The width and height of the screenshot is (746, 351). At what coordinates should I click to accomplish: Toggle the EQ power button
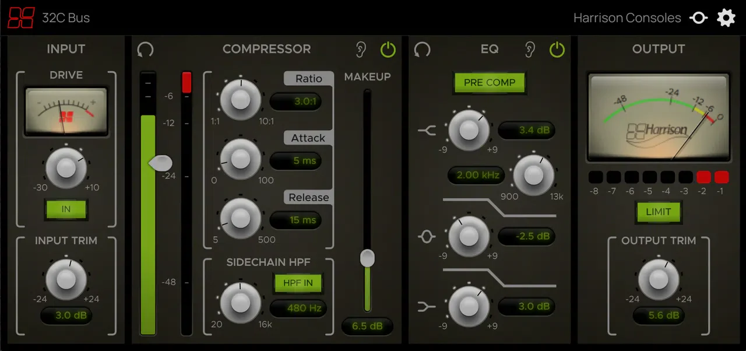557,50
